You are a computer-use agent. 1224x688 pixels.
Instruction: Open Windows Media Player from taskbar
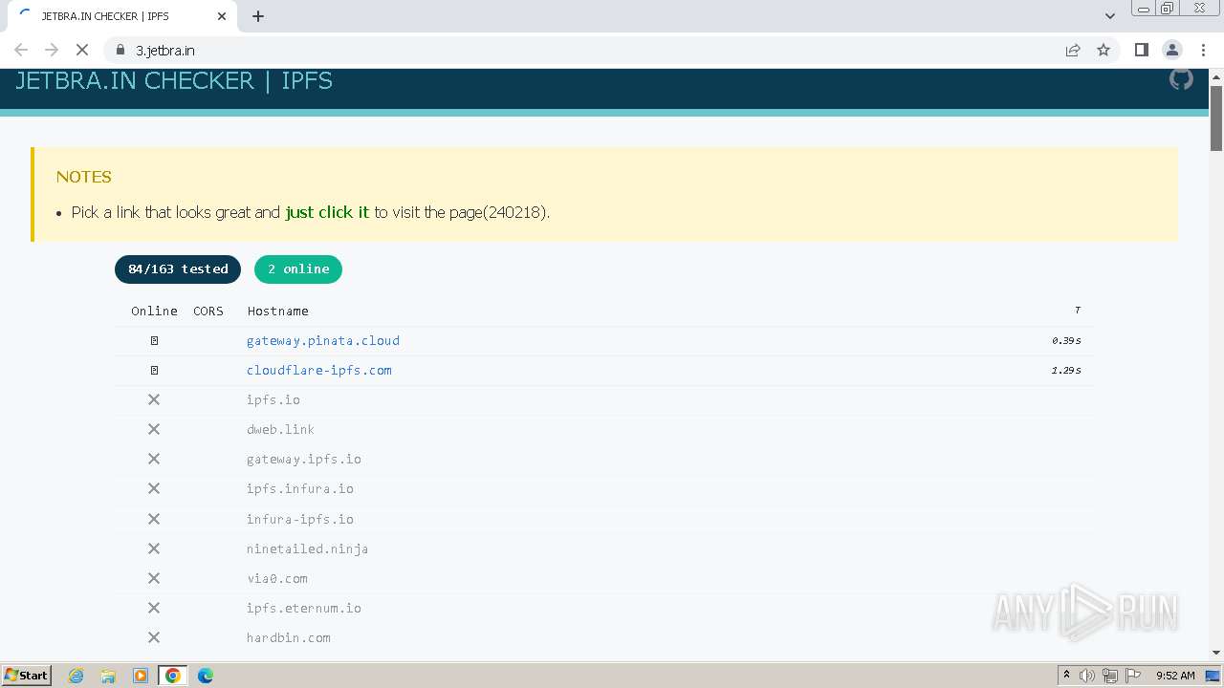tap(141, 676)
